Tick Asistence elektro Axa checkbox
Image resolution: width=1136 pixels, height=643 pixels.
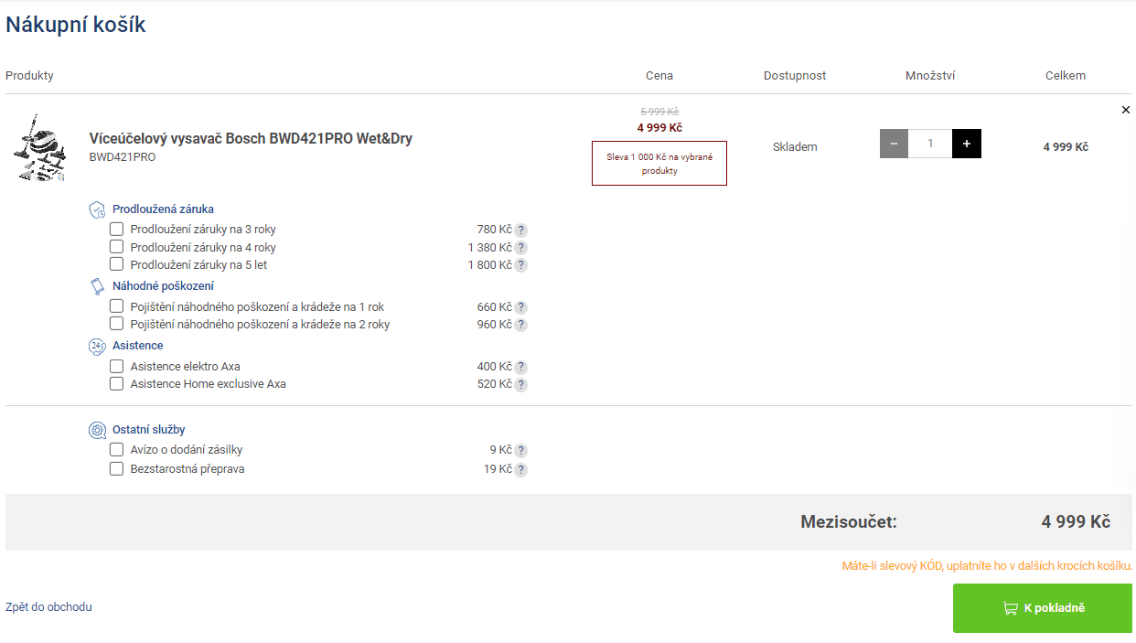tap(116, 366)
